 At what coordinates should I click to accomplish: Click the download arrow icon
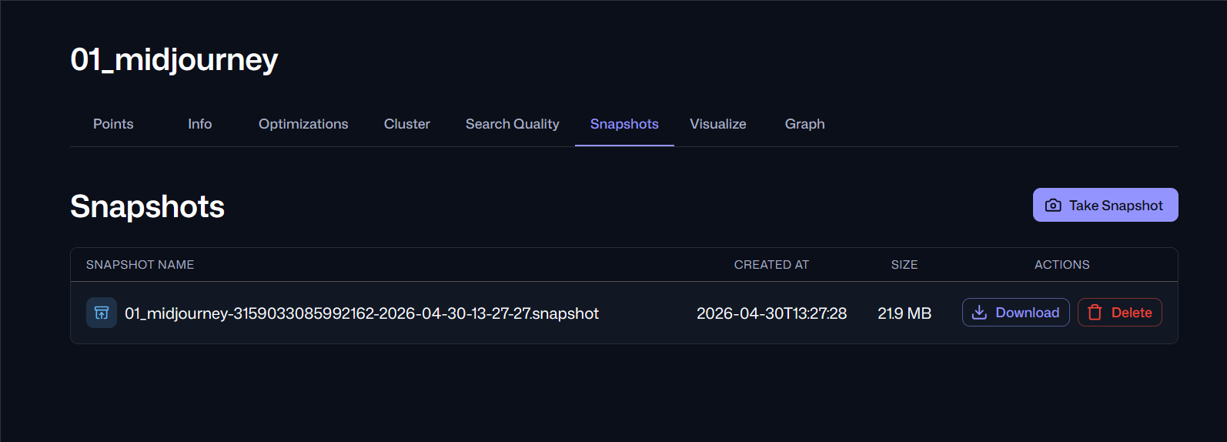tap(979, 313)
